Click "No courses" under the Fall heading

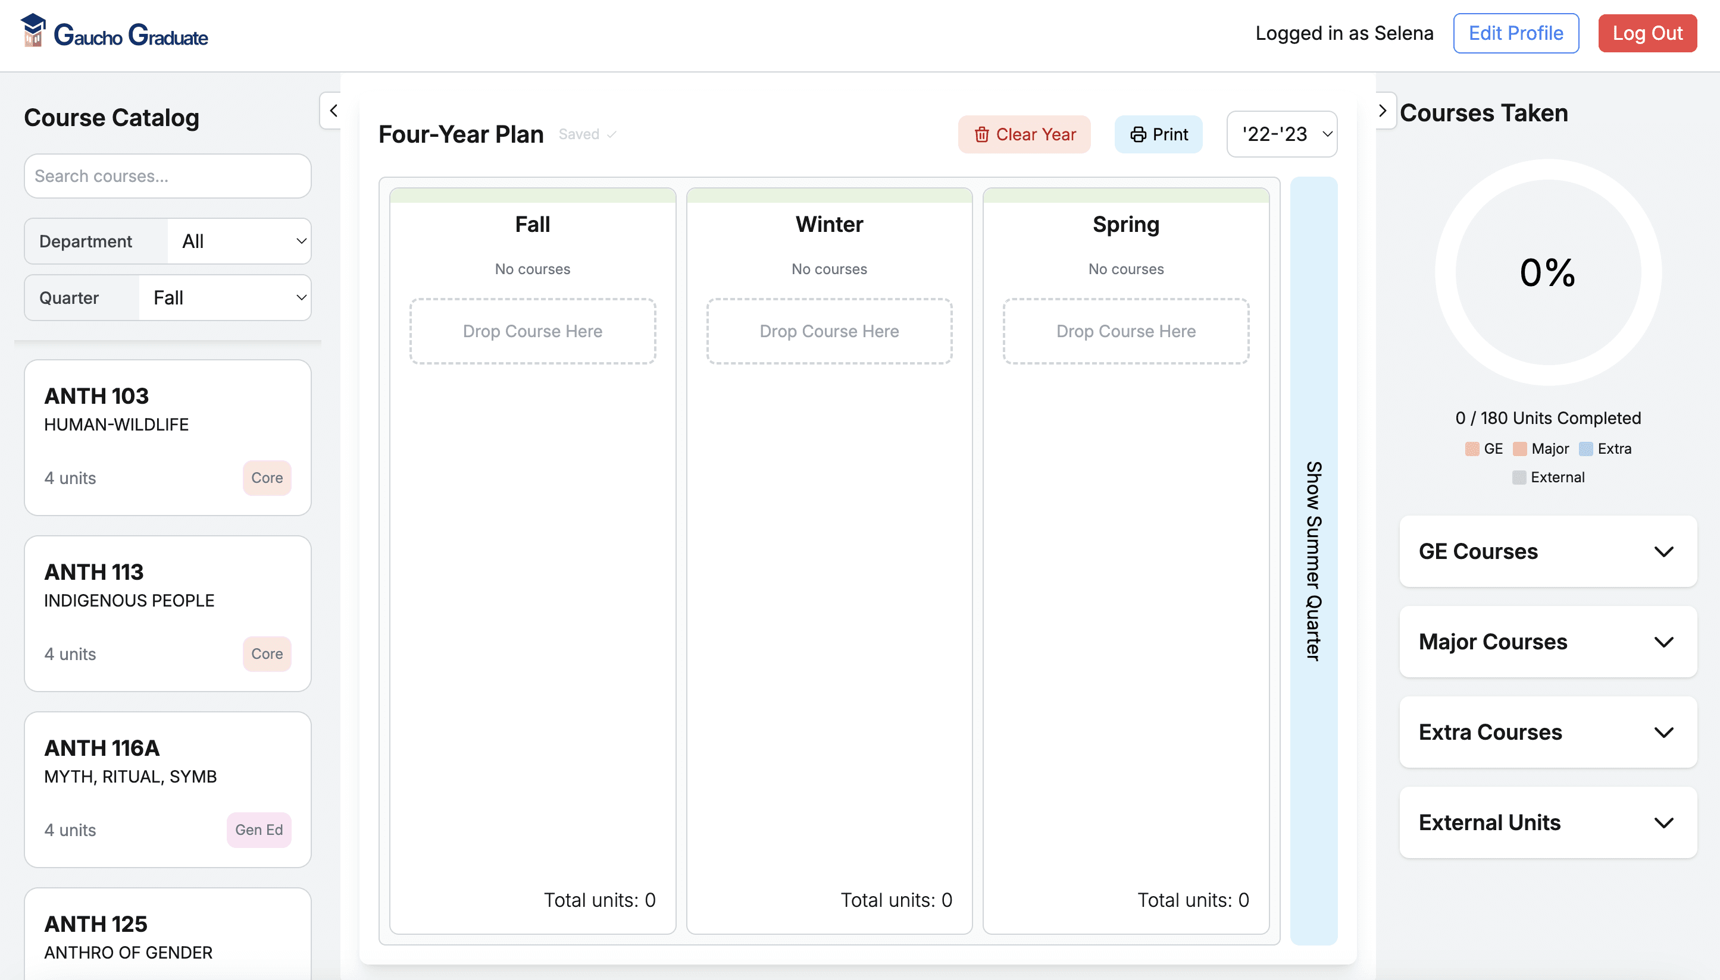tap(532, 269)
